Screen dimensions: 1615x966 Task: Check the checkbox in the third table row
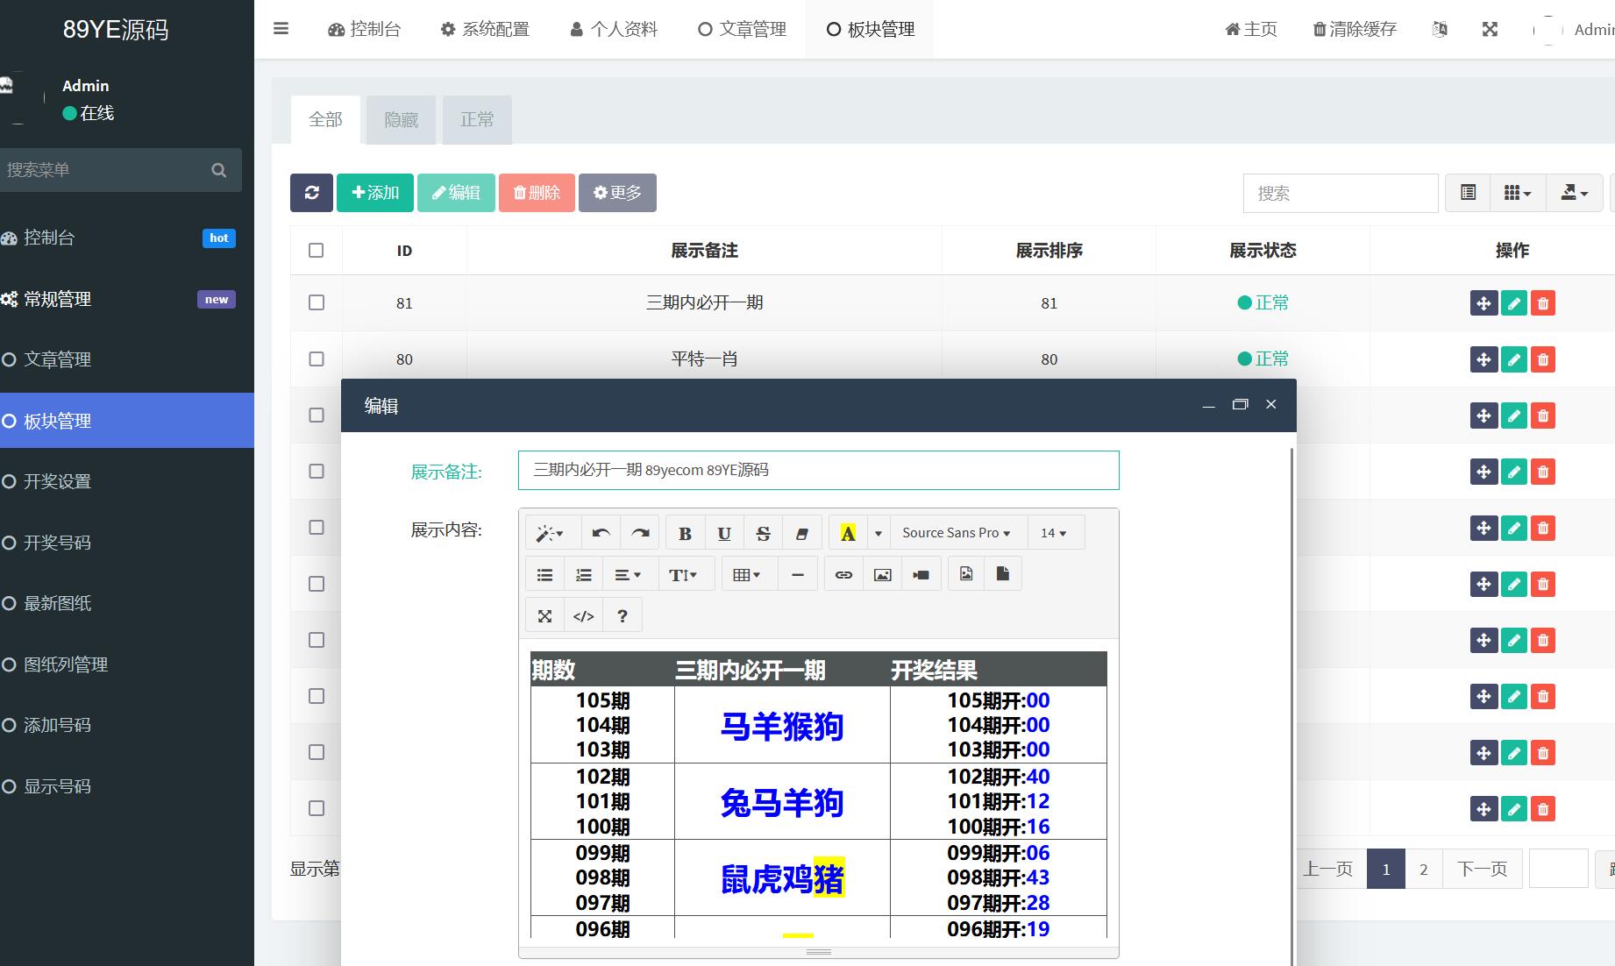[x=317, y=415]
